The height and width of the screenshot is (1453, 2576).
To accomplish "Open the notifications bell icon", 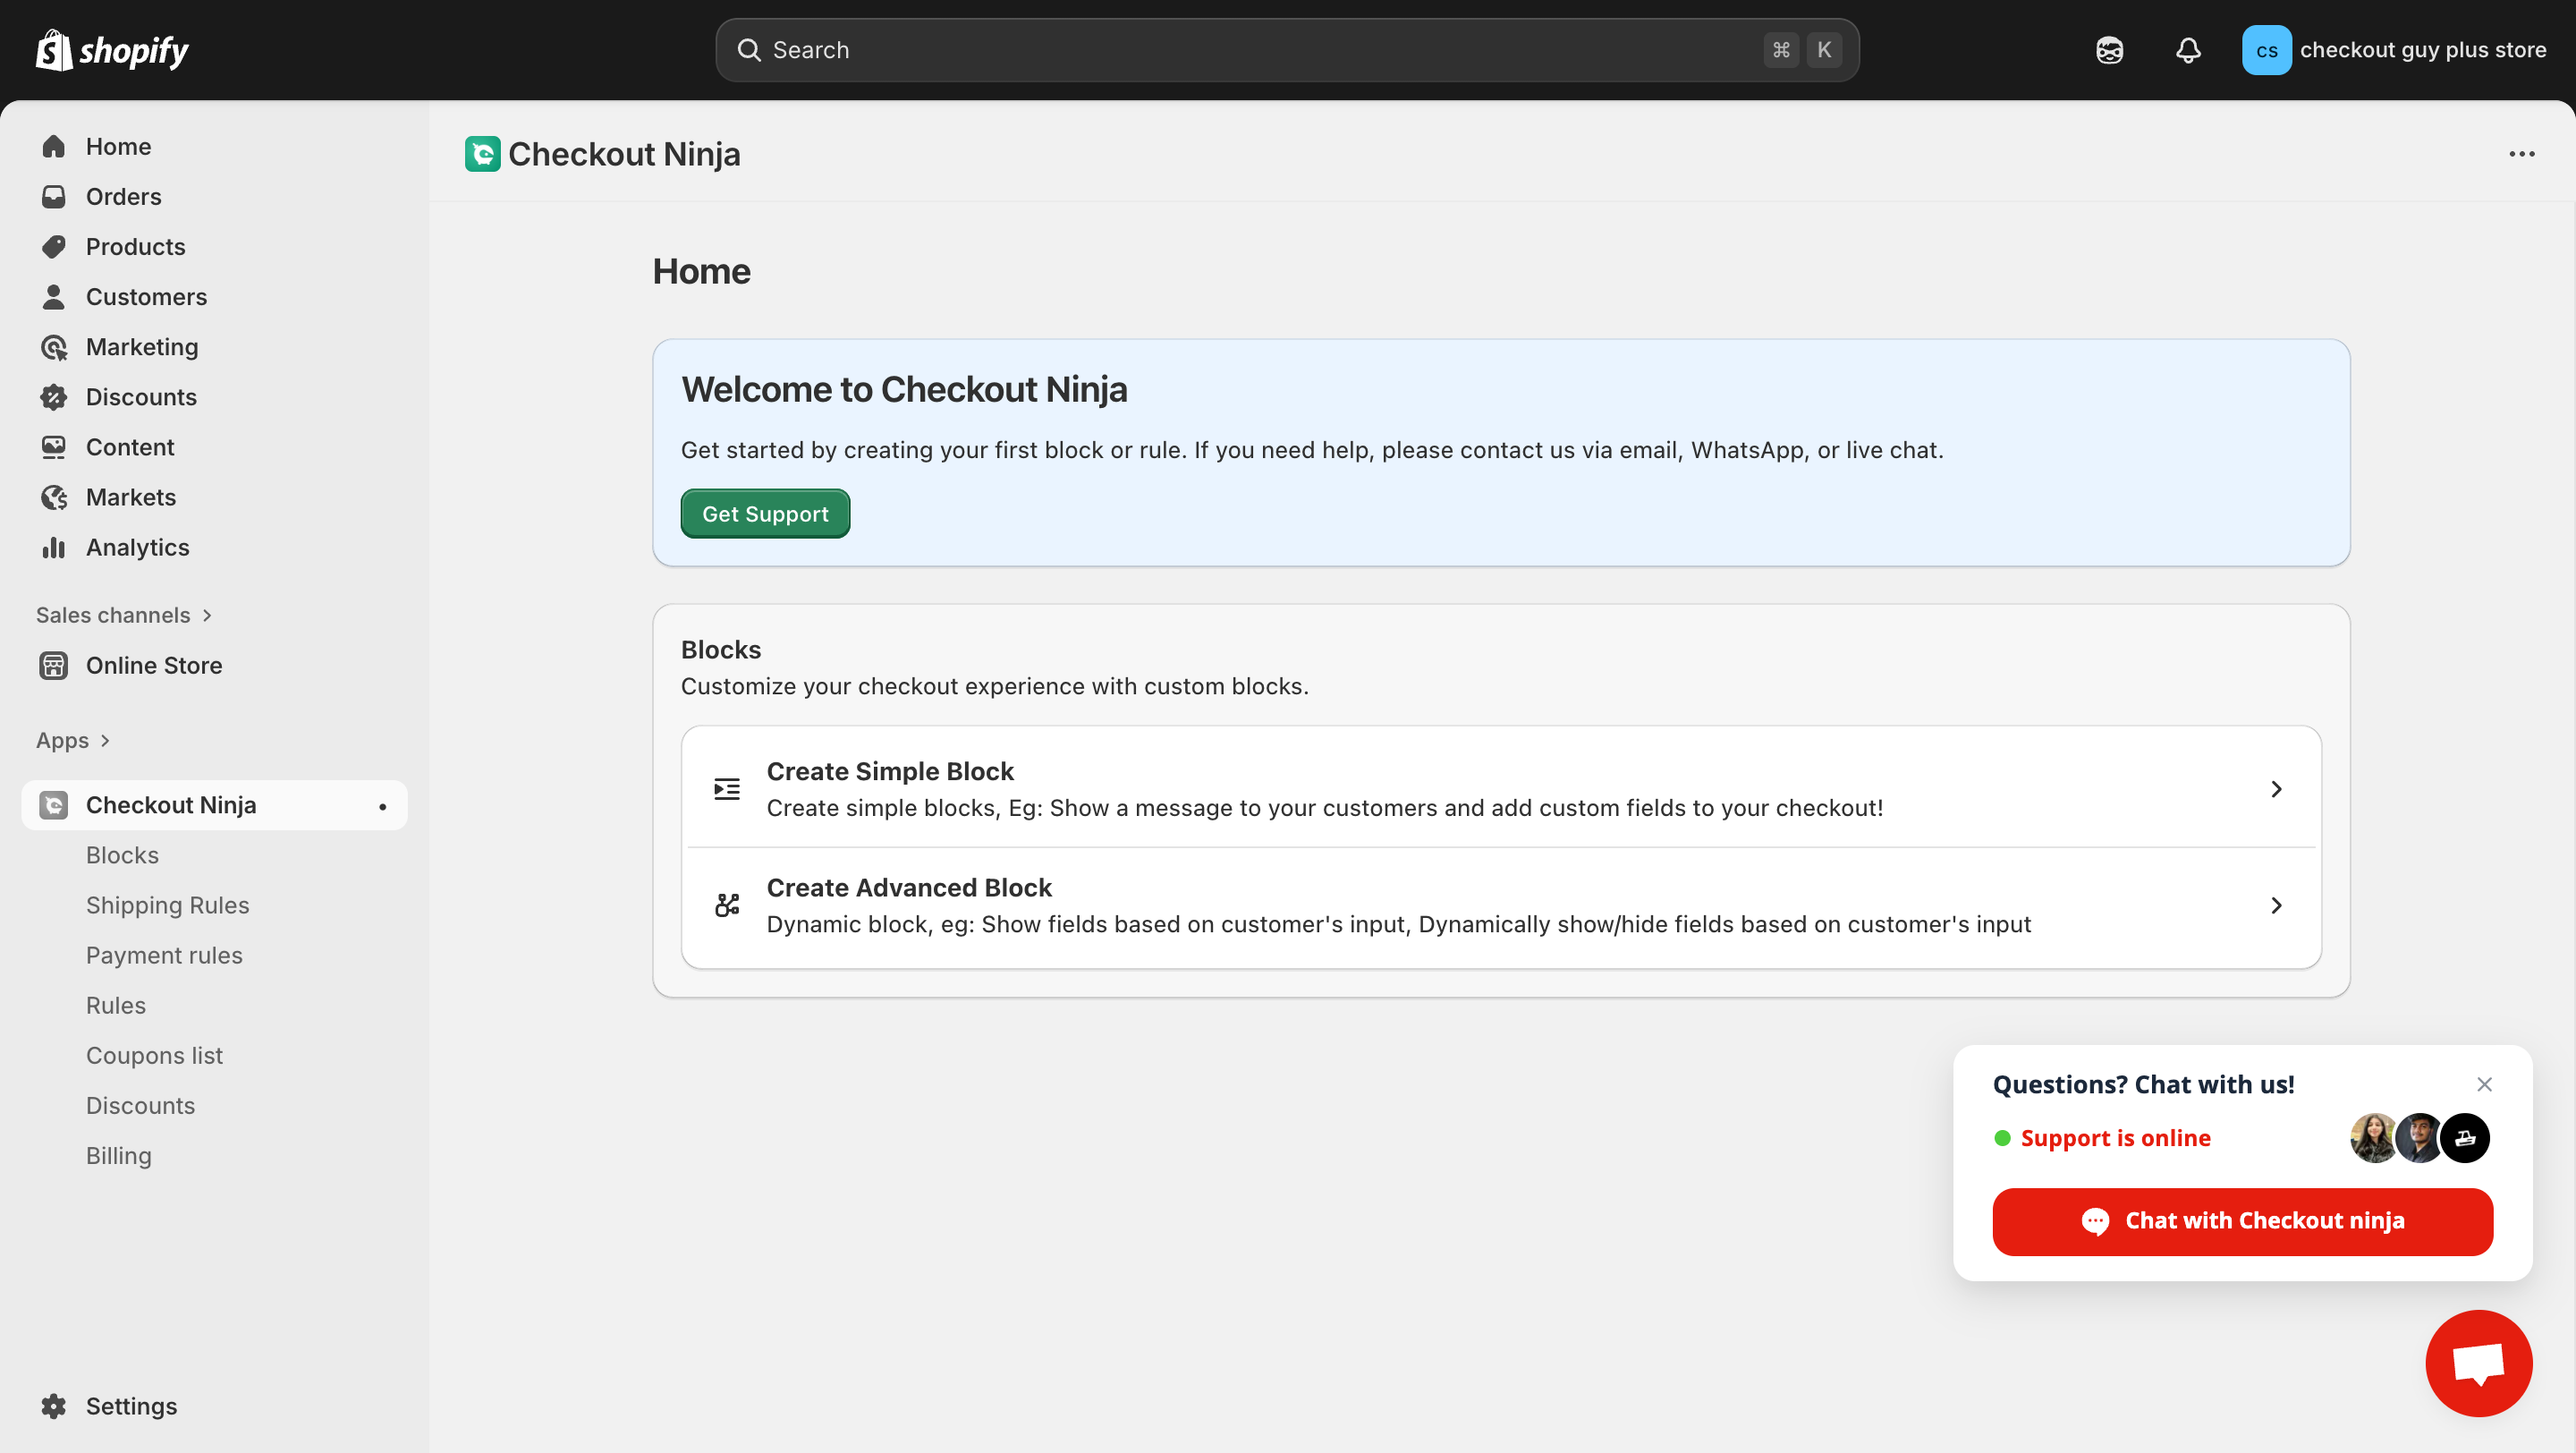I will pos(2188,49).
